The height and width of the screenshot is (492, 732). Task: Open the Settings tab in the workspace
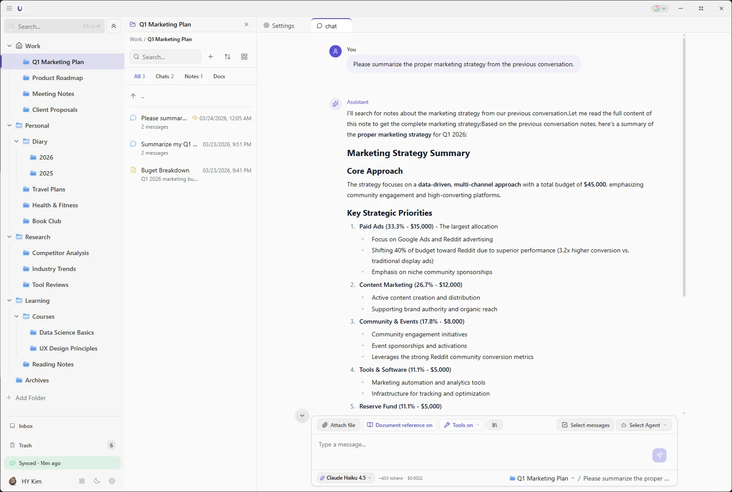pyautogui.click(x=280, y=25)
